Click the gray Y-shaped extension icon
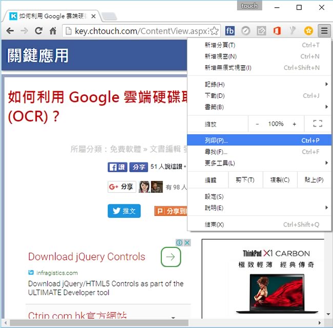The image size is (333, 328). [293, 31]
